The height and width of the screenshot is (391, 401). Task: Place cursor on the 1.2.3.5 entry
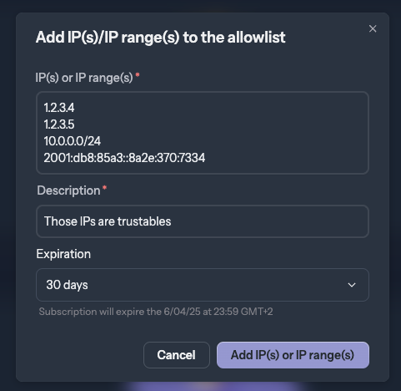point(59,124)
